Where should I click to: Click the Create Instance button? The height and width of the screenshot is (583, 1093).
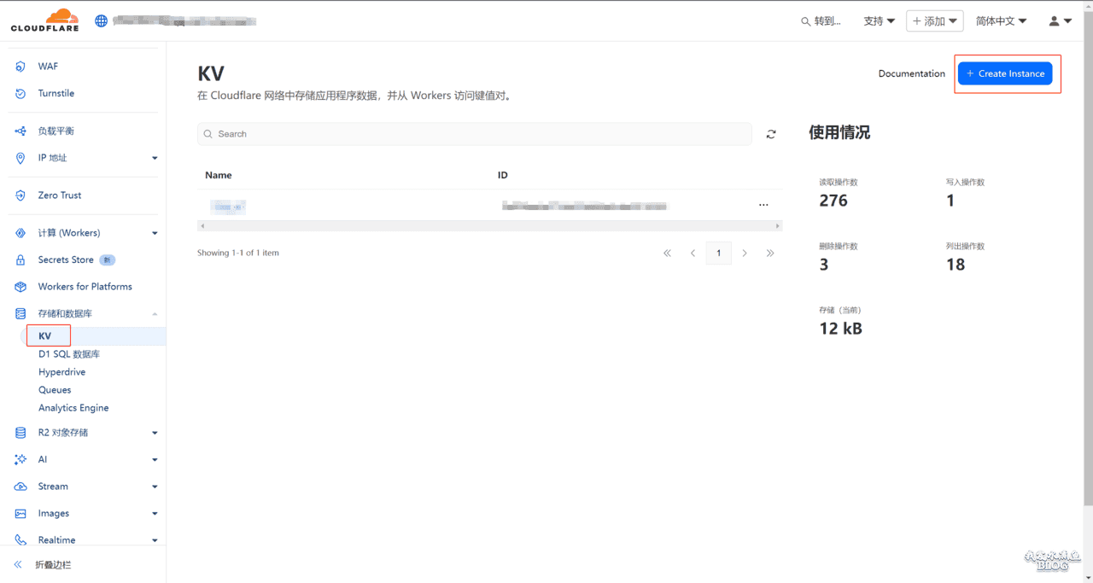(x=1005, y=73)
